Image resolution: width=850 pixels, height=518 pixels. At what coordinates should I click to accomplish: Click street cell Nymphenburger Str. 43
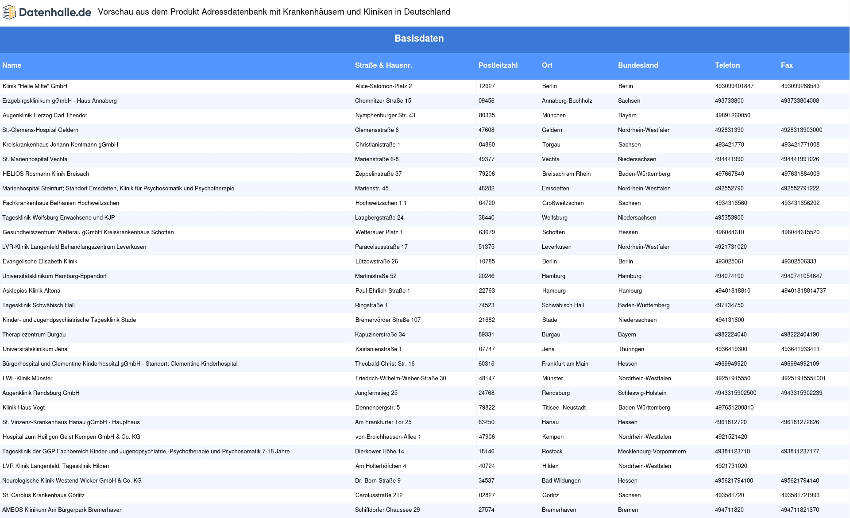tap(385, 116)
